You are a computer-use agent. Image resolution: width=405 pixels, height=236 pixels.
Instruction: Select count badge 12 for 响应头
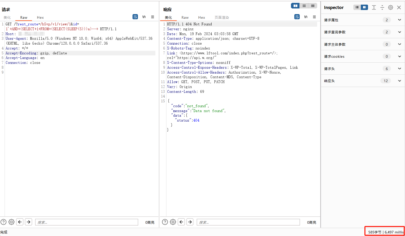point(386,81)
